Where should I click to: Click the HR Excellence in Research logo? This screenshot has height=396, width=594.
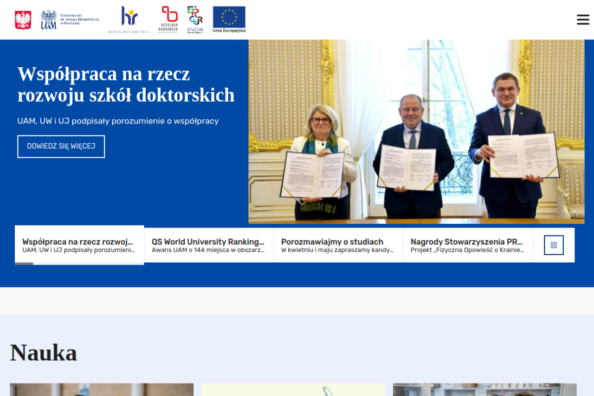[129, 19]
